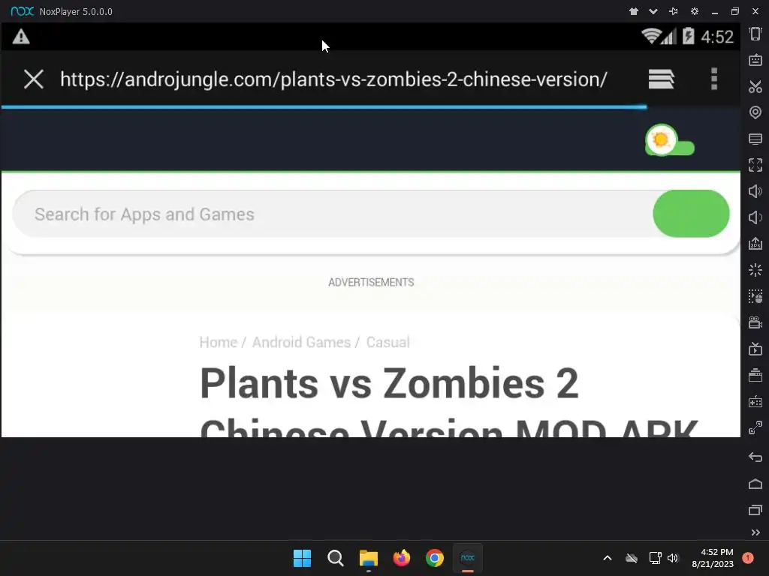Open gamepad controller settings icon

755,402
